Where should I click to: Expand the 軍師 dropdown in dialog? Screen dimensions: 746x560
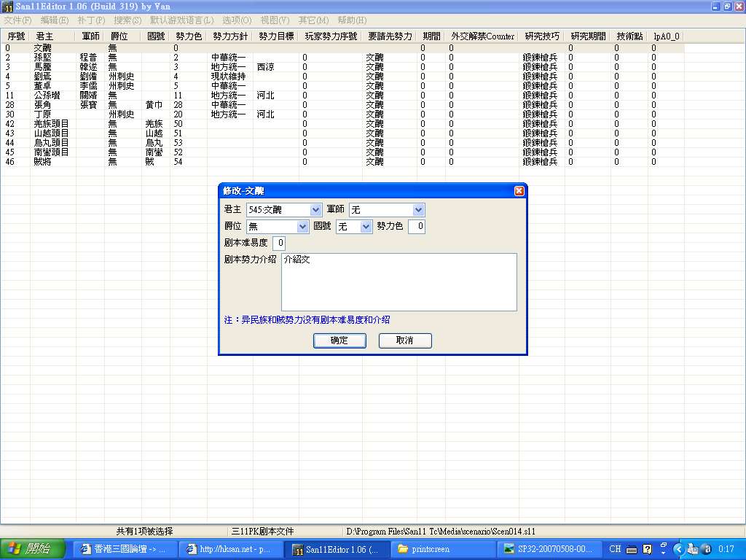(418, 210)
